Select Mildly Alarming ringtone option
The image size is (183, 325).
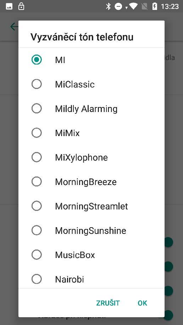91,108
